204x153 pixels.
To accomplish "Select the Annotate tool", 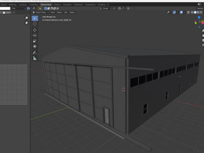I will point(35,53).
